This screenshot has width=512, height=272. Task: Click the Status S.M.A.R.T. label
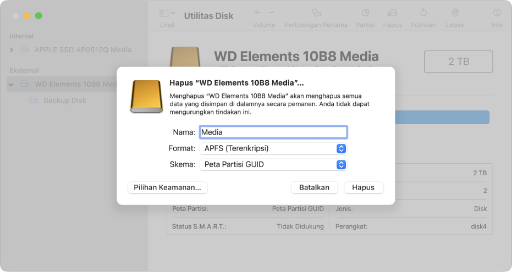pos(199,226)
